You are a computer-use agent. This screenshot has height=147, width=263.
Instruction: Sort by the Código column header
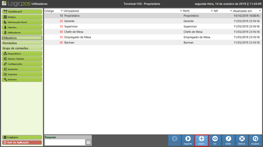click(50, 11)
